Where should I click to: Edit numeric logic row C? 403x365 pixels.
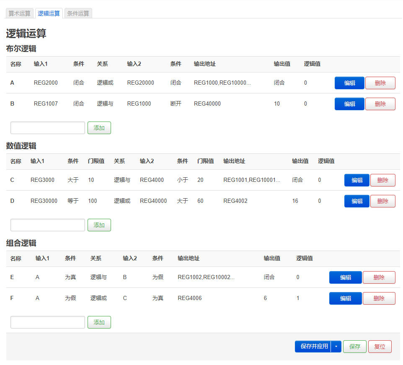click(x=357, y=180)
